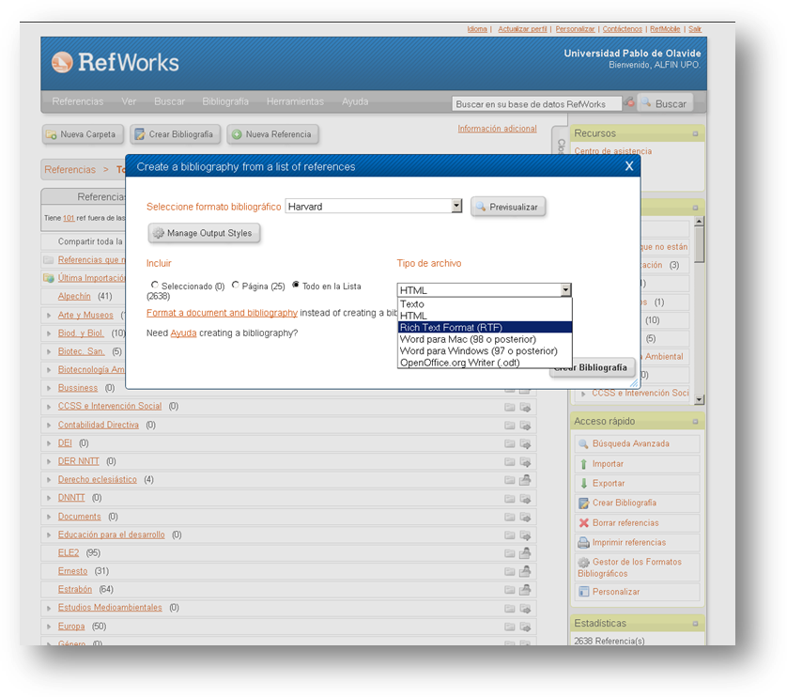Viewport: 787px width, 697px height.
Task: Click the folder icon in the Europa row
Action: [x=509, y=627]
